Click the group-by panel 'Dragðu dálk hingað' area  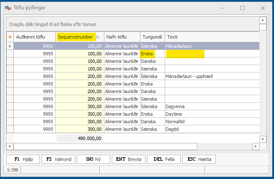(133, 24)
